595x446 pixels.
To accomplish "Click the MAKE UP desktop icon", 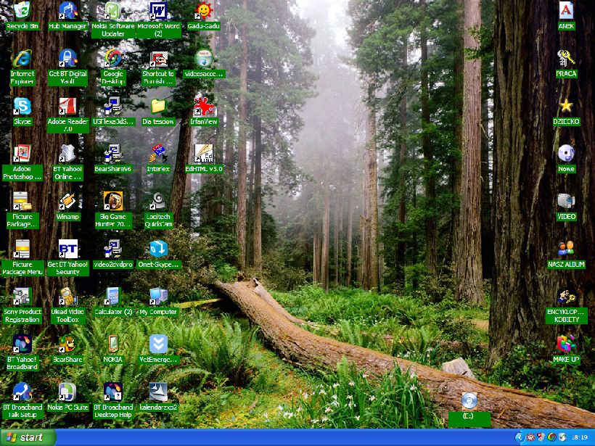I will (566, 344).
